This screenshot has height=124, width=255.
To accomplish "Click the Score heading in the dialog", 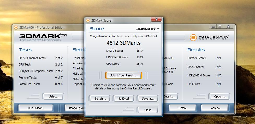I will [97, 29].
